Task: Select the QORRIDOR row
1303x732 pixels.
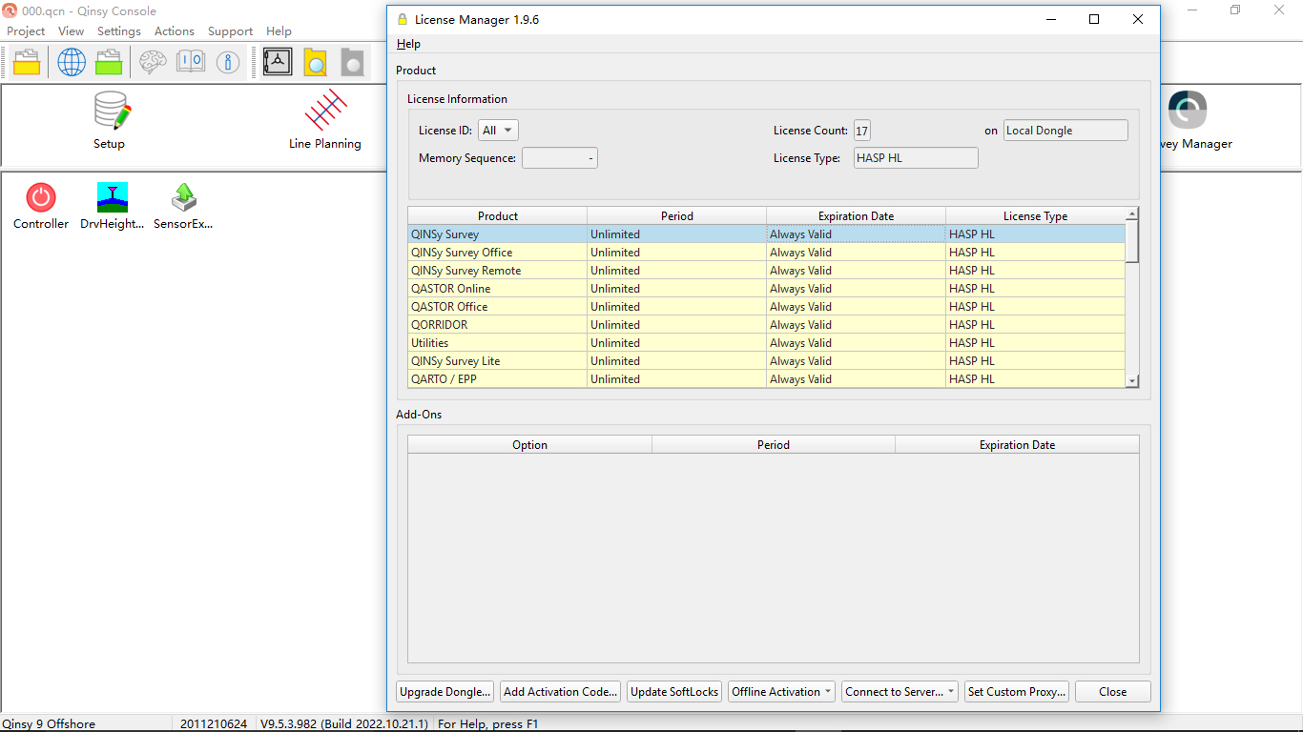Action: pos(767,325)
